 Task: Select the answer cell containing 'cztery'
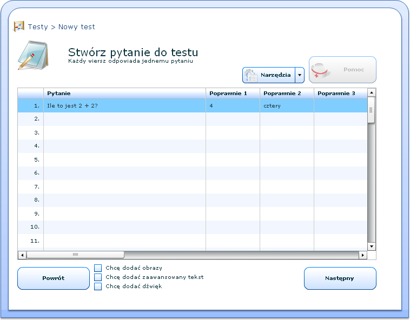click(287, 106)
